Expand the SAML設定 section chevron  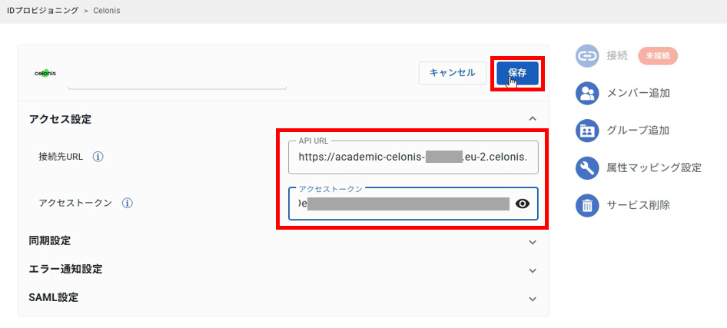pyautogui.click(x=533, y=299)
